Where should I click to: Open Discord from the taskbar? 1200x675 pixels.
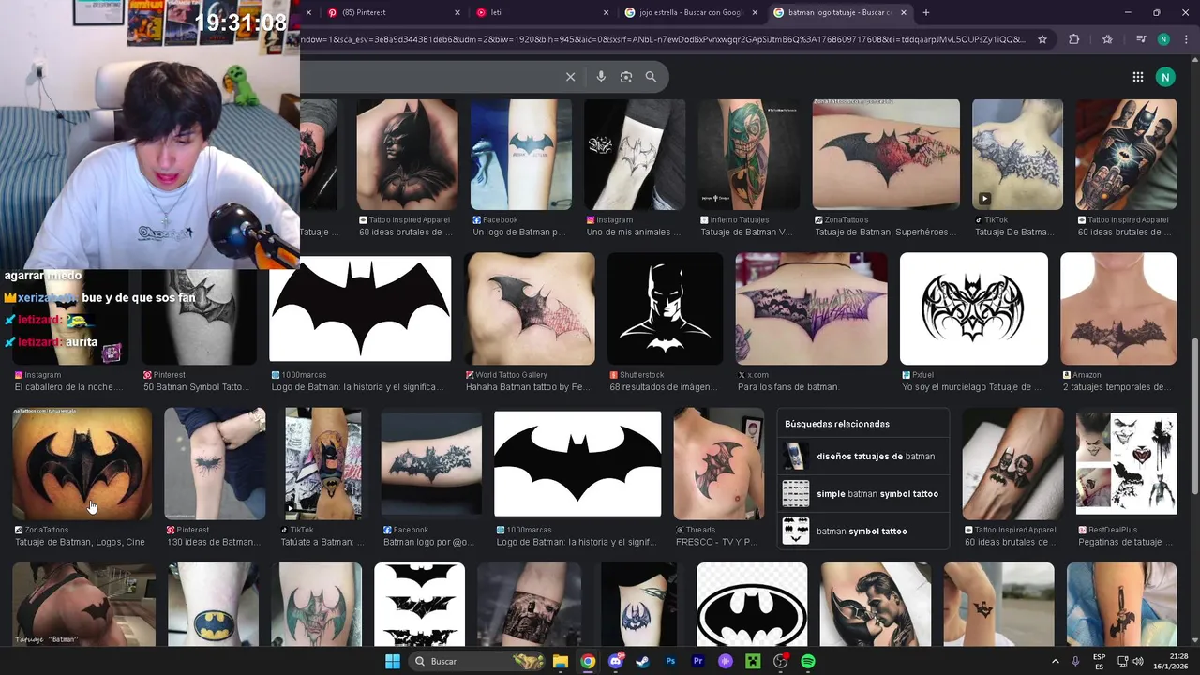click(616, 661)
